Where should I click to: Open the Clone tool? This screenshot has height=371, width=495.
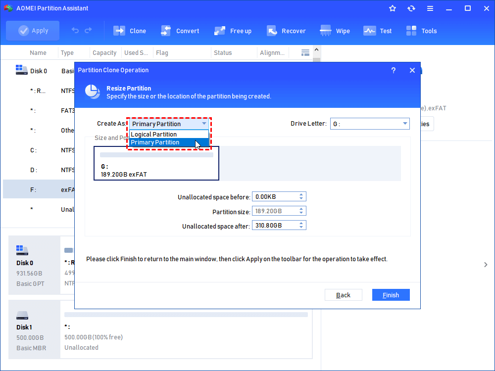(129, 31)
